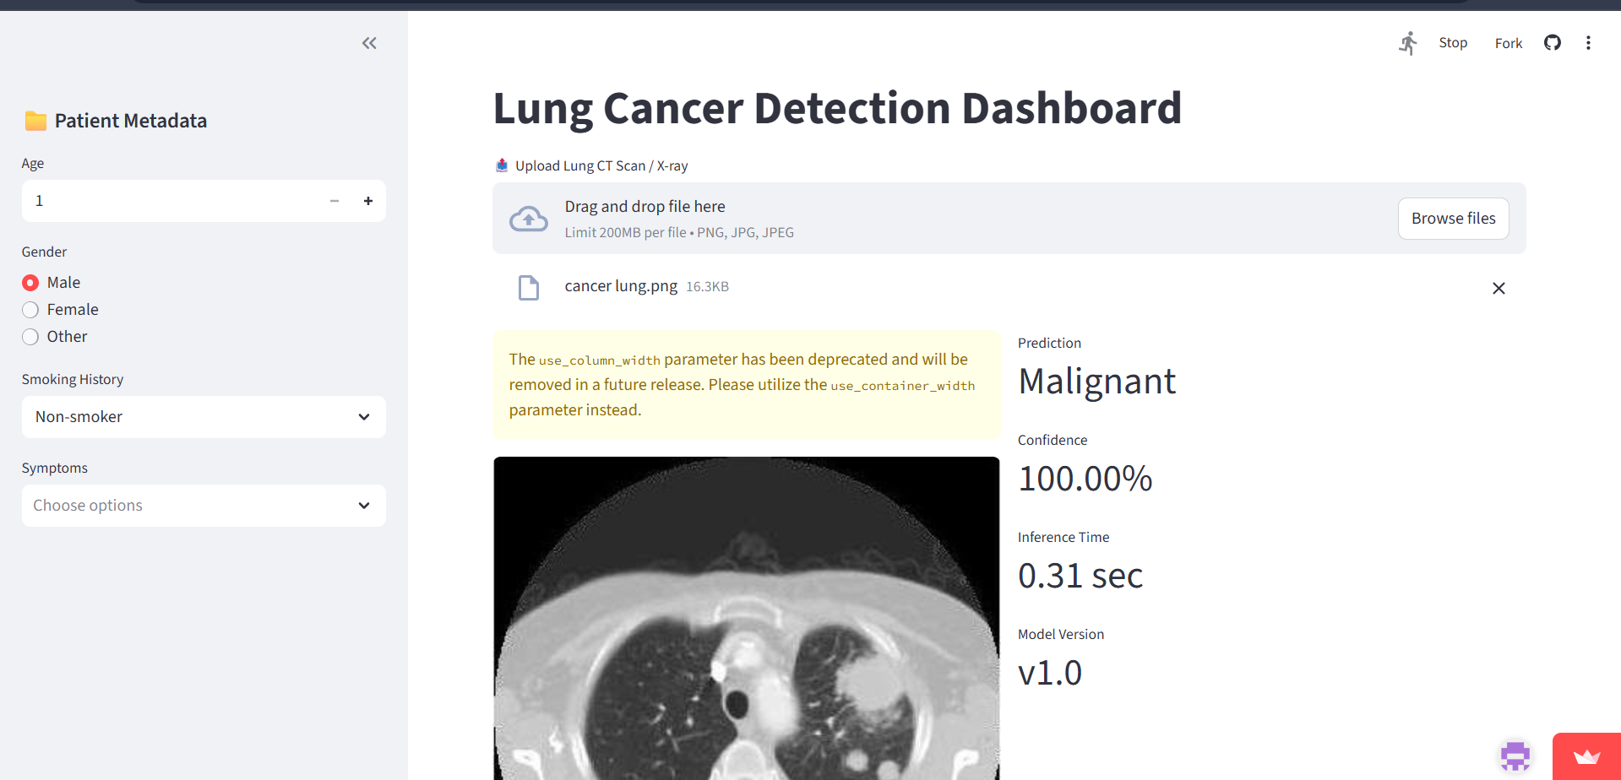Expand the Smoking History dropdown
This screenshot has height=780, width=1621.
click(x=204, y=417)
